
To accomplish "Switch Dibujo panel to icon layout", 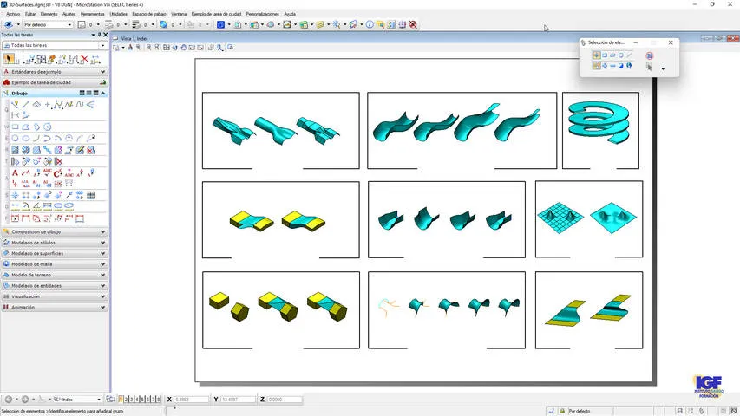I will tap(82, 94).
